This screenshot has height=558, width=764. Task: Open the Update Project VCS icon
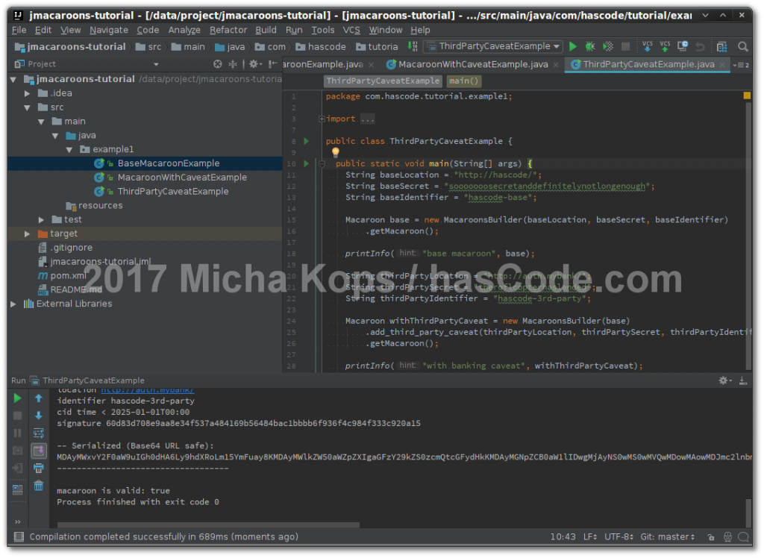pyautogui.click(x=647, y=46)
